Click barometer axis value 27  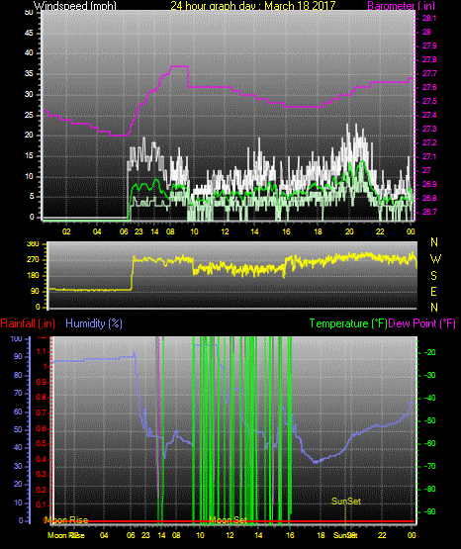tap(426, 170)
